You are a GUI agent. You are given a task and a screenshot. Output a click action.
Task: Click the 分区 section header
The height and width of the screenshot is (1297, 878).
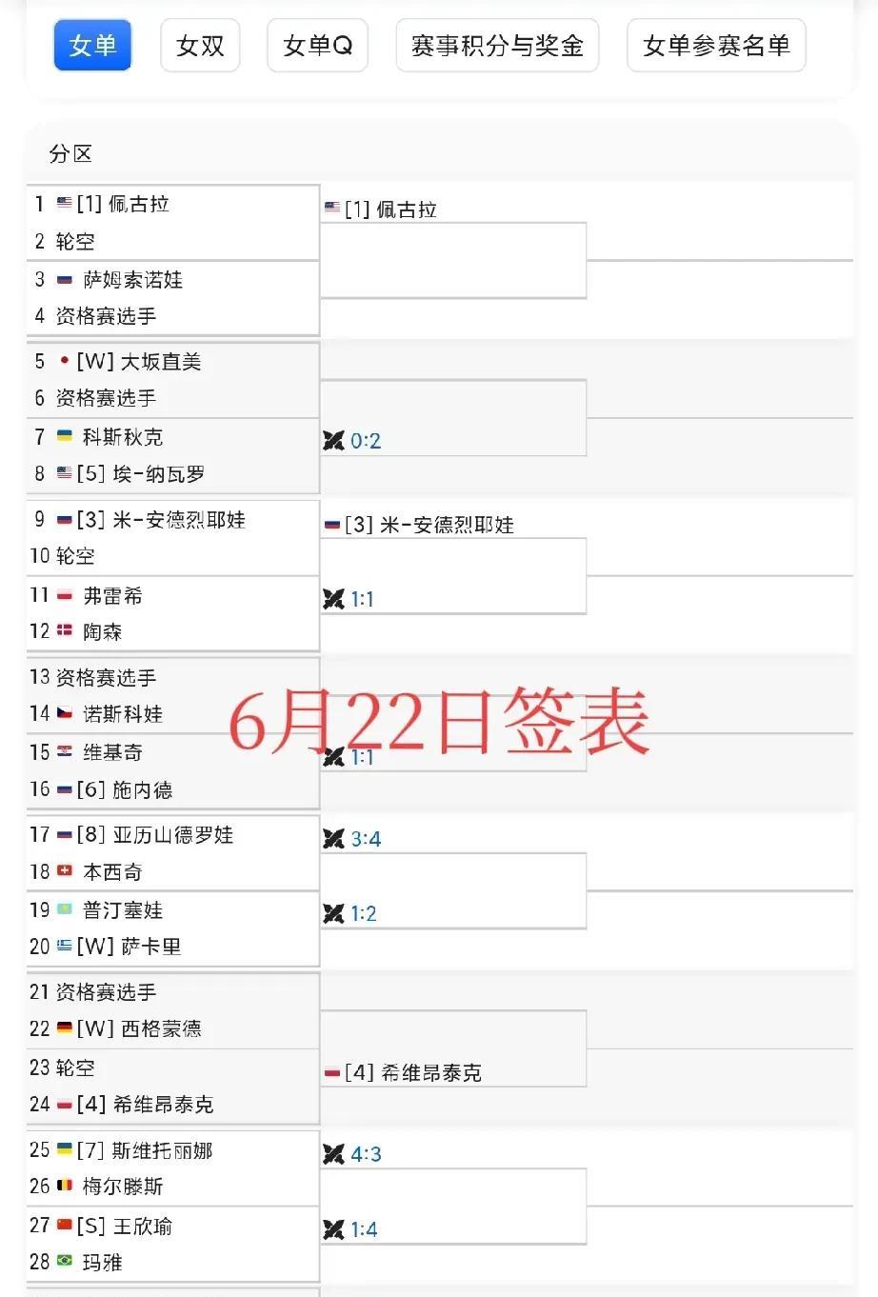70,153
